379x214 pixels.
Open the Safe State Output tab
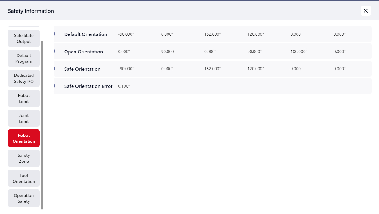[x=24, y=38]
